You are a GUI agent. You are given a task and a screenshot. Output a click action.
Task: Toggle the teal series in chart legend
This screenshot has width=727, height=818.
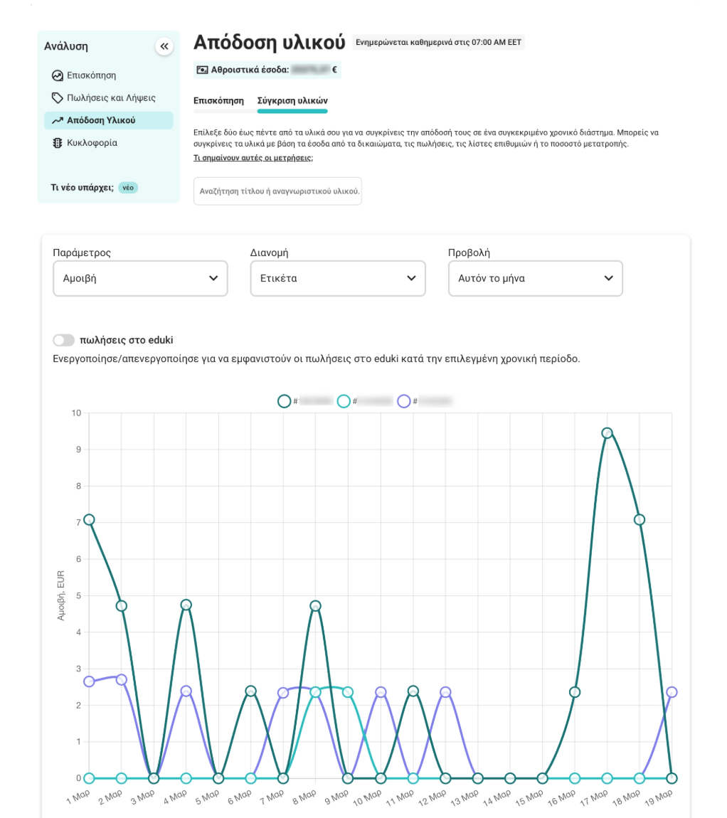click(x=344, y=401)
